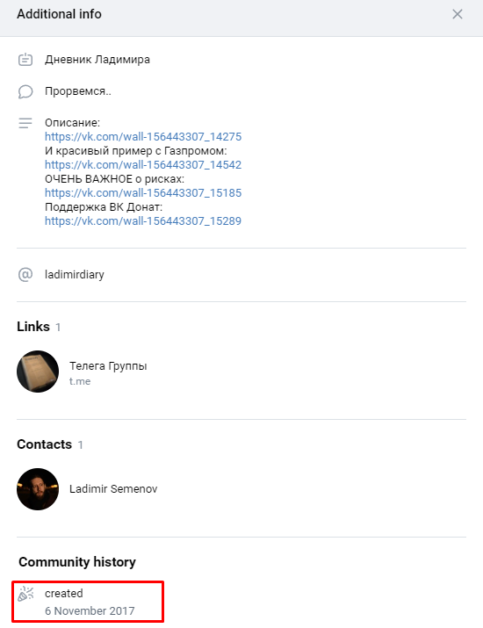Click the speech bubble status icon
This screenshot has width=483, height=628.
(25, 91)
